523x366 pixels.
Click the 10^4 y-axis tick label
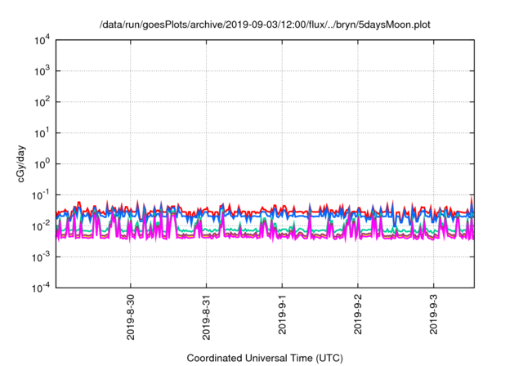click(42, 40)
